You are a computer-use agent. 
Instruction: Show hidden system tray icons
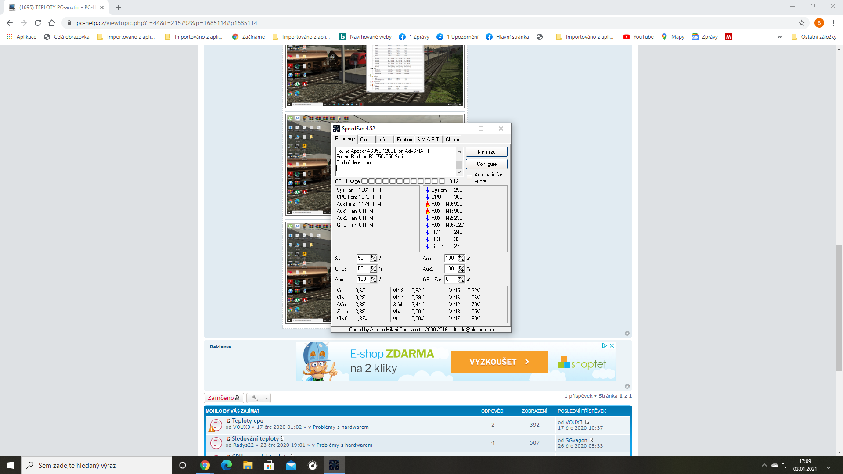coord(764,465)
